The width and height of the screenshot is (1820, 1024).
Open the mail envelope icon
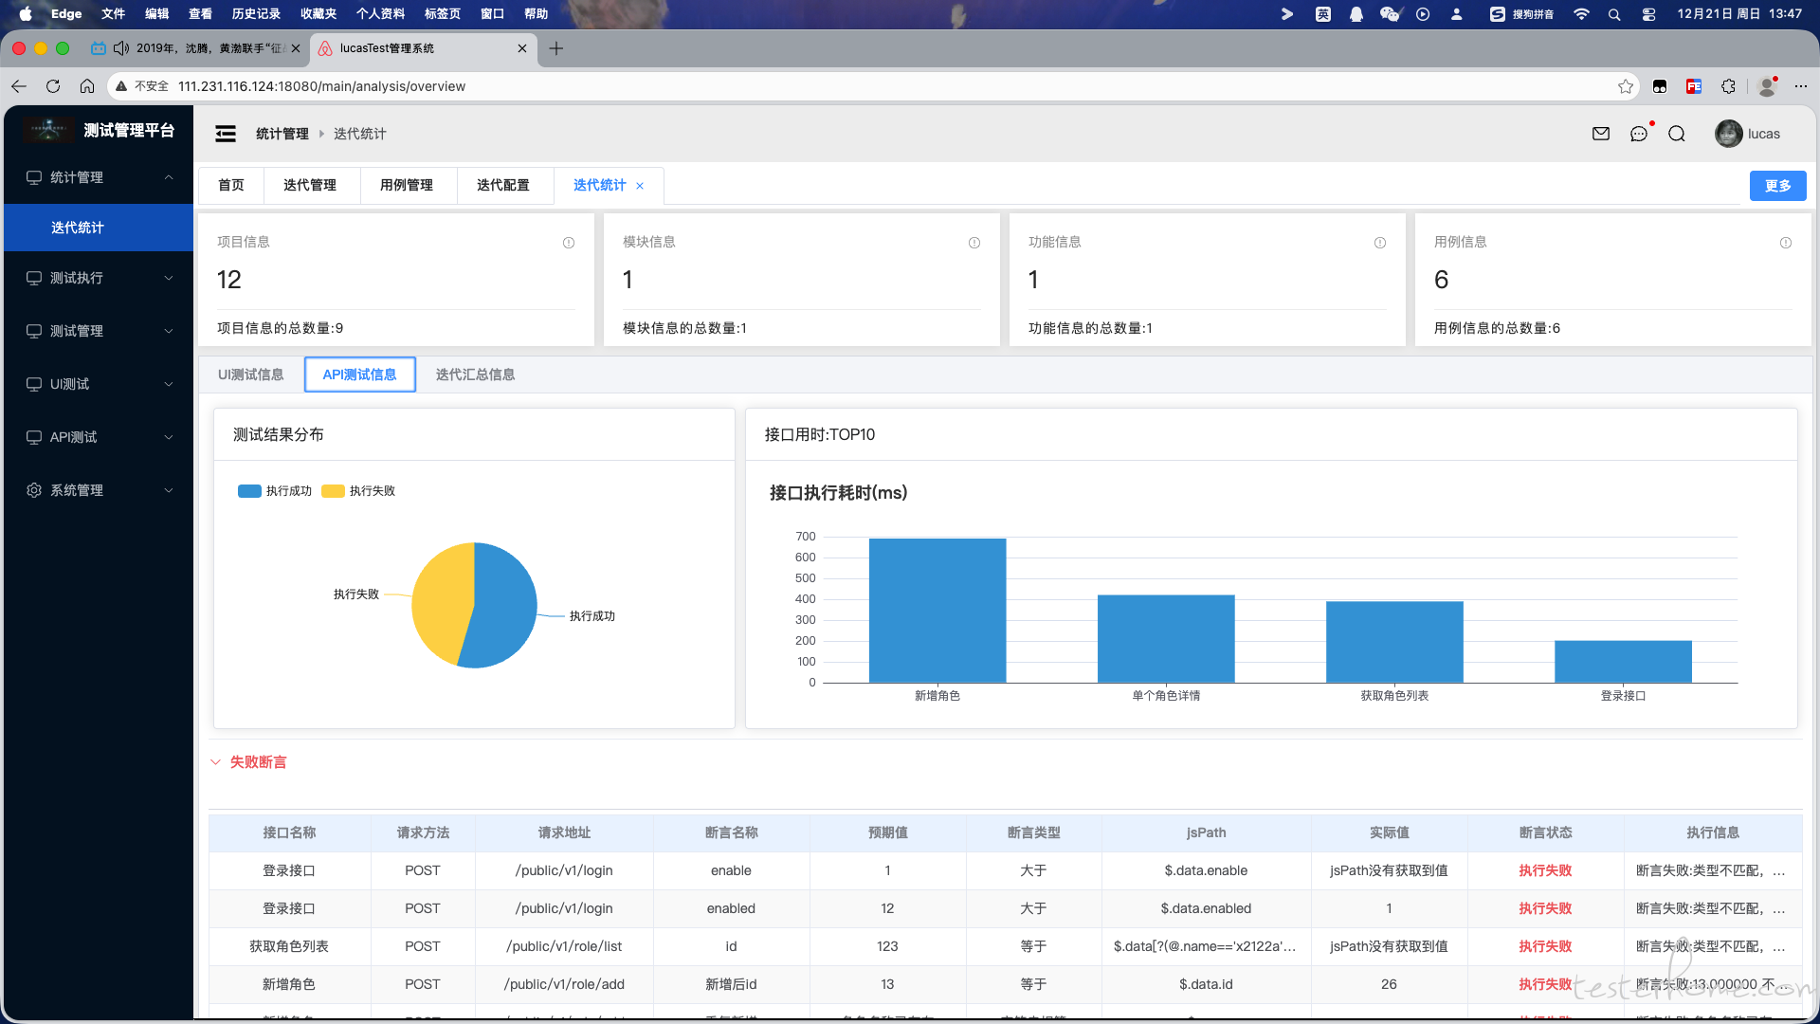(1601, 134)
